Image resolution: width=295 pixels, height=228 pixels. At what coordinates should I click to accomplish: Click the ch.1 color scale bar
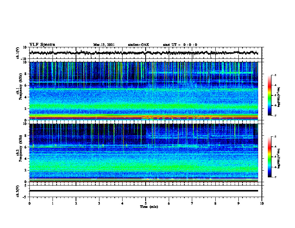269,95
